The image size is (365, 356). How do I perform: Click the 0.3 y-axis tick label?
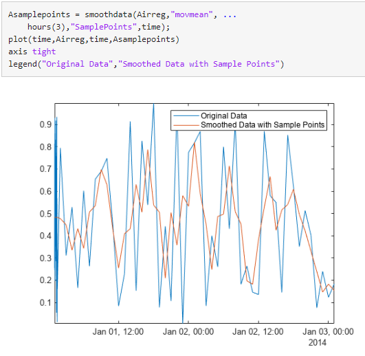pos(45,258)
